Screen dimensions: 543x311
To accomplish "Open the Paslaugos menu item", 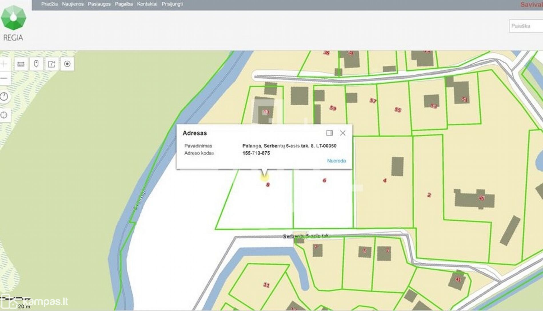I will [99, 4].
